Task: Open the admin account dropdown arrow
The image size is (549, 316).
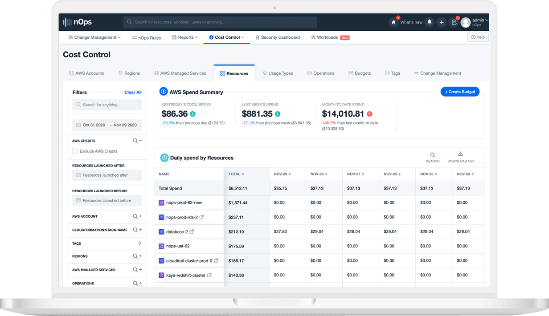Action: [487, 20]
